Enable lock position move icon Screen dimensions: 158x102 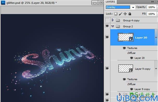click(x=125, y=14)
